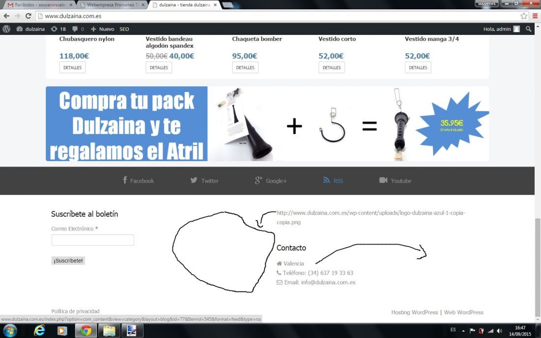Viewport: 541px width, 338px height.
Task: Open Windows Media Player from taskbar
Action: 62,331
